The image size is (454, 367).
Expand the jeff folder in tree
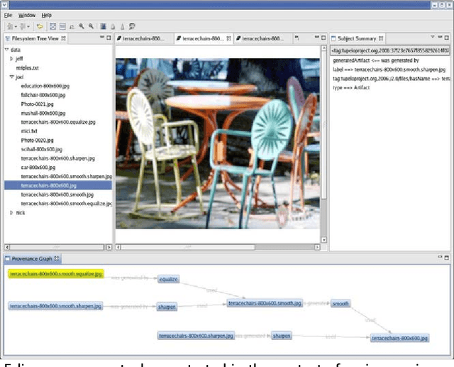[x=12, y=59]
